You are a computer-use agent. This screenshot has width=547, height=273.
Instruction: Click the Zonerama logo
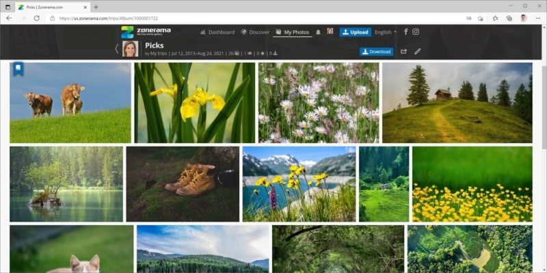tap(146, 32)
